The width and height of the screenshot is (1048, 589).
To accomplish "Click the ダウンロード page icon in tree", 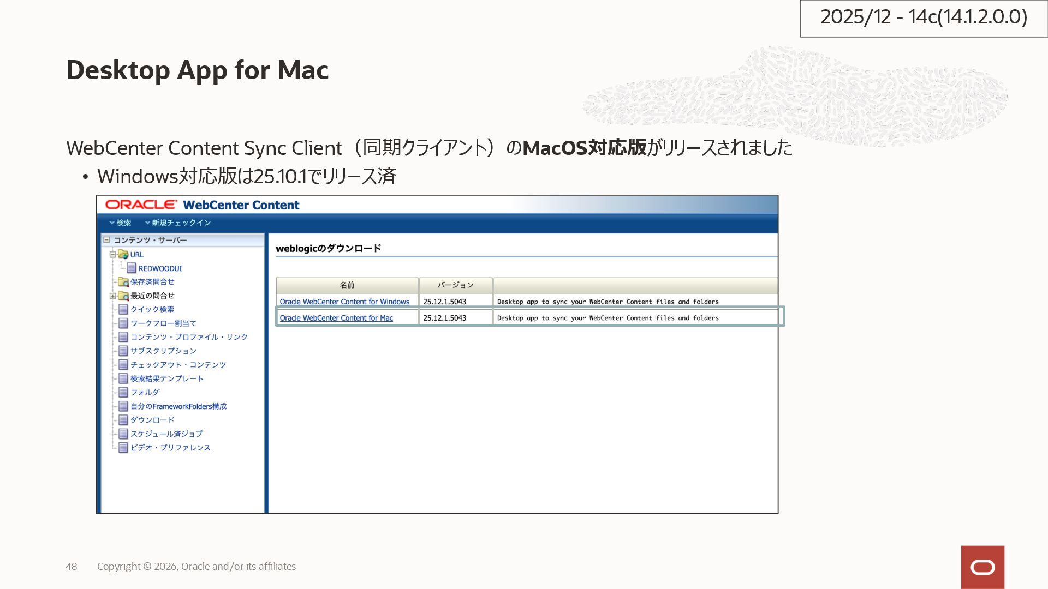I will click(x=123, y=420).
